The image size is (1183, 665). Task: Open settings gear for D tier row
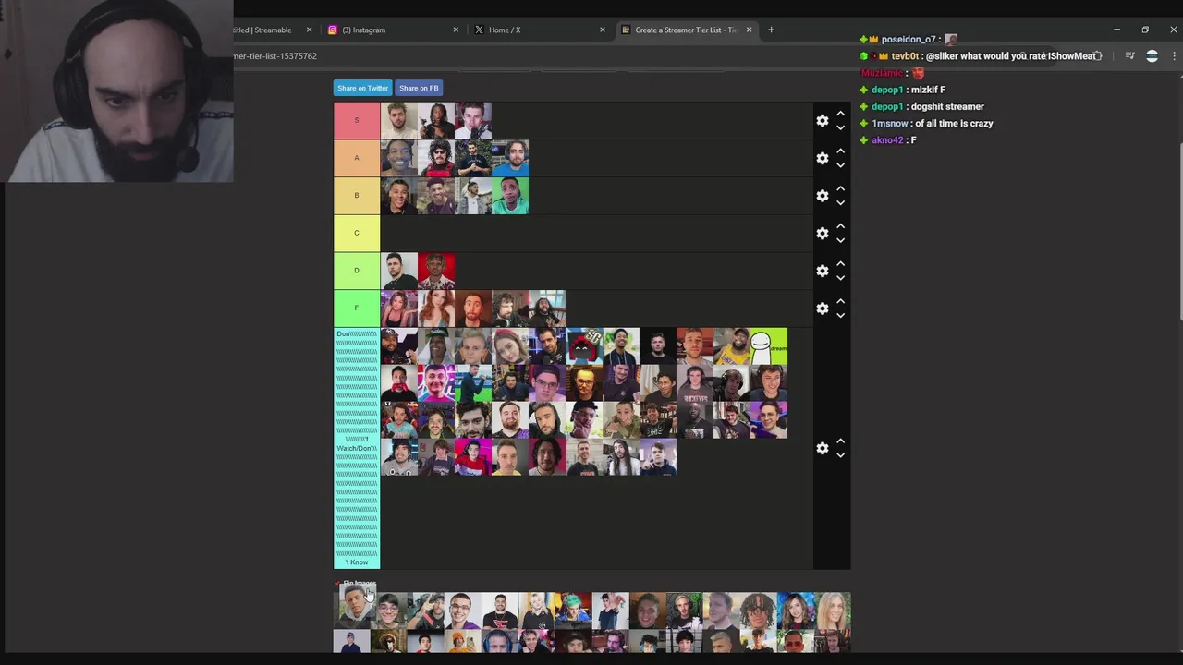tap(823, 272)
